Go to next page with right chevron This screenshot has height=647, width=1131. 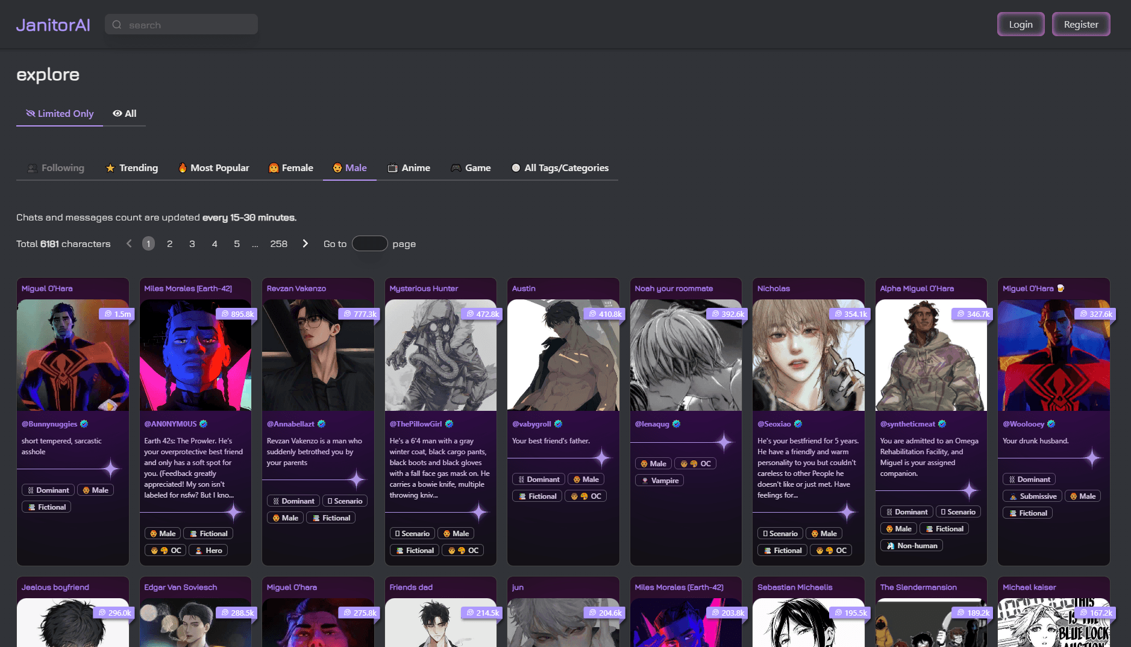click(x=305, y=244)
